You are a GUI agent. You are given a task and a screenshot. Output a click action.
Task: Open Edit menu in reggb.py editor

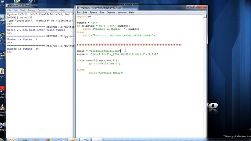pyautogui.click(x=85, y=13)
